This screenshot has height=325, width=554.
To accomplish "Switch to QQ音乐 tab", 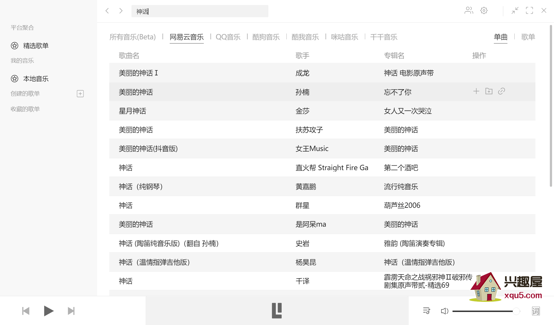I will 228,37.
